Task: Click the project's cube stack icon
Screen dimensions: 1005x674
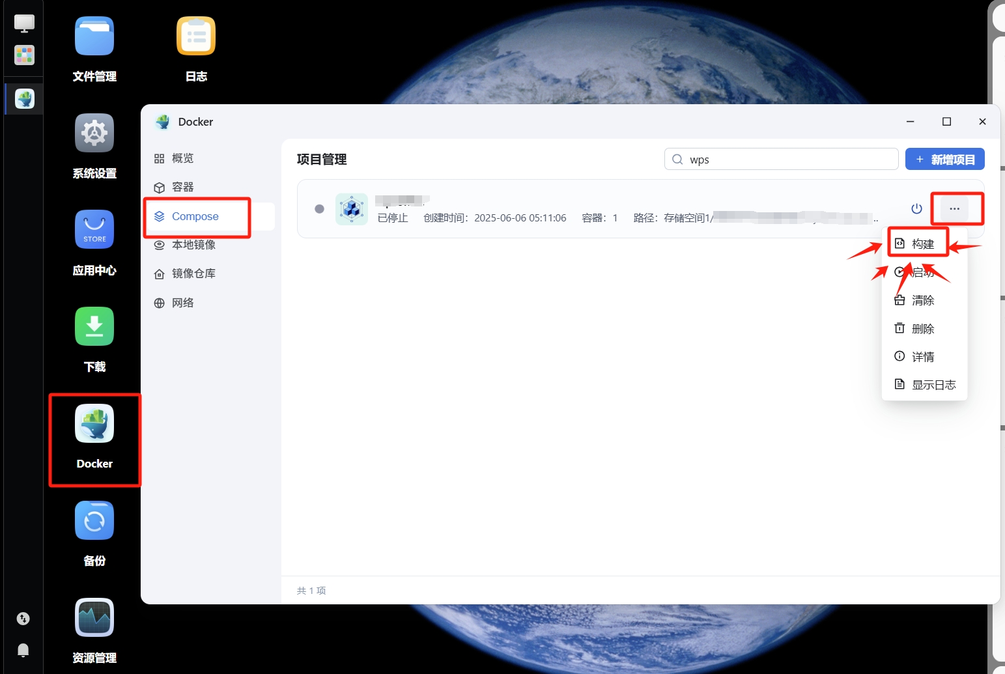Action: 352,209
